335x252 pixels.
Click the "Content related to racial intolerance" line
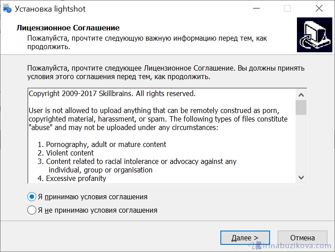pyautogui.click(x=141, y=161)
